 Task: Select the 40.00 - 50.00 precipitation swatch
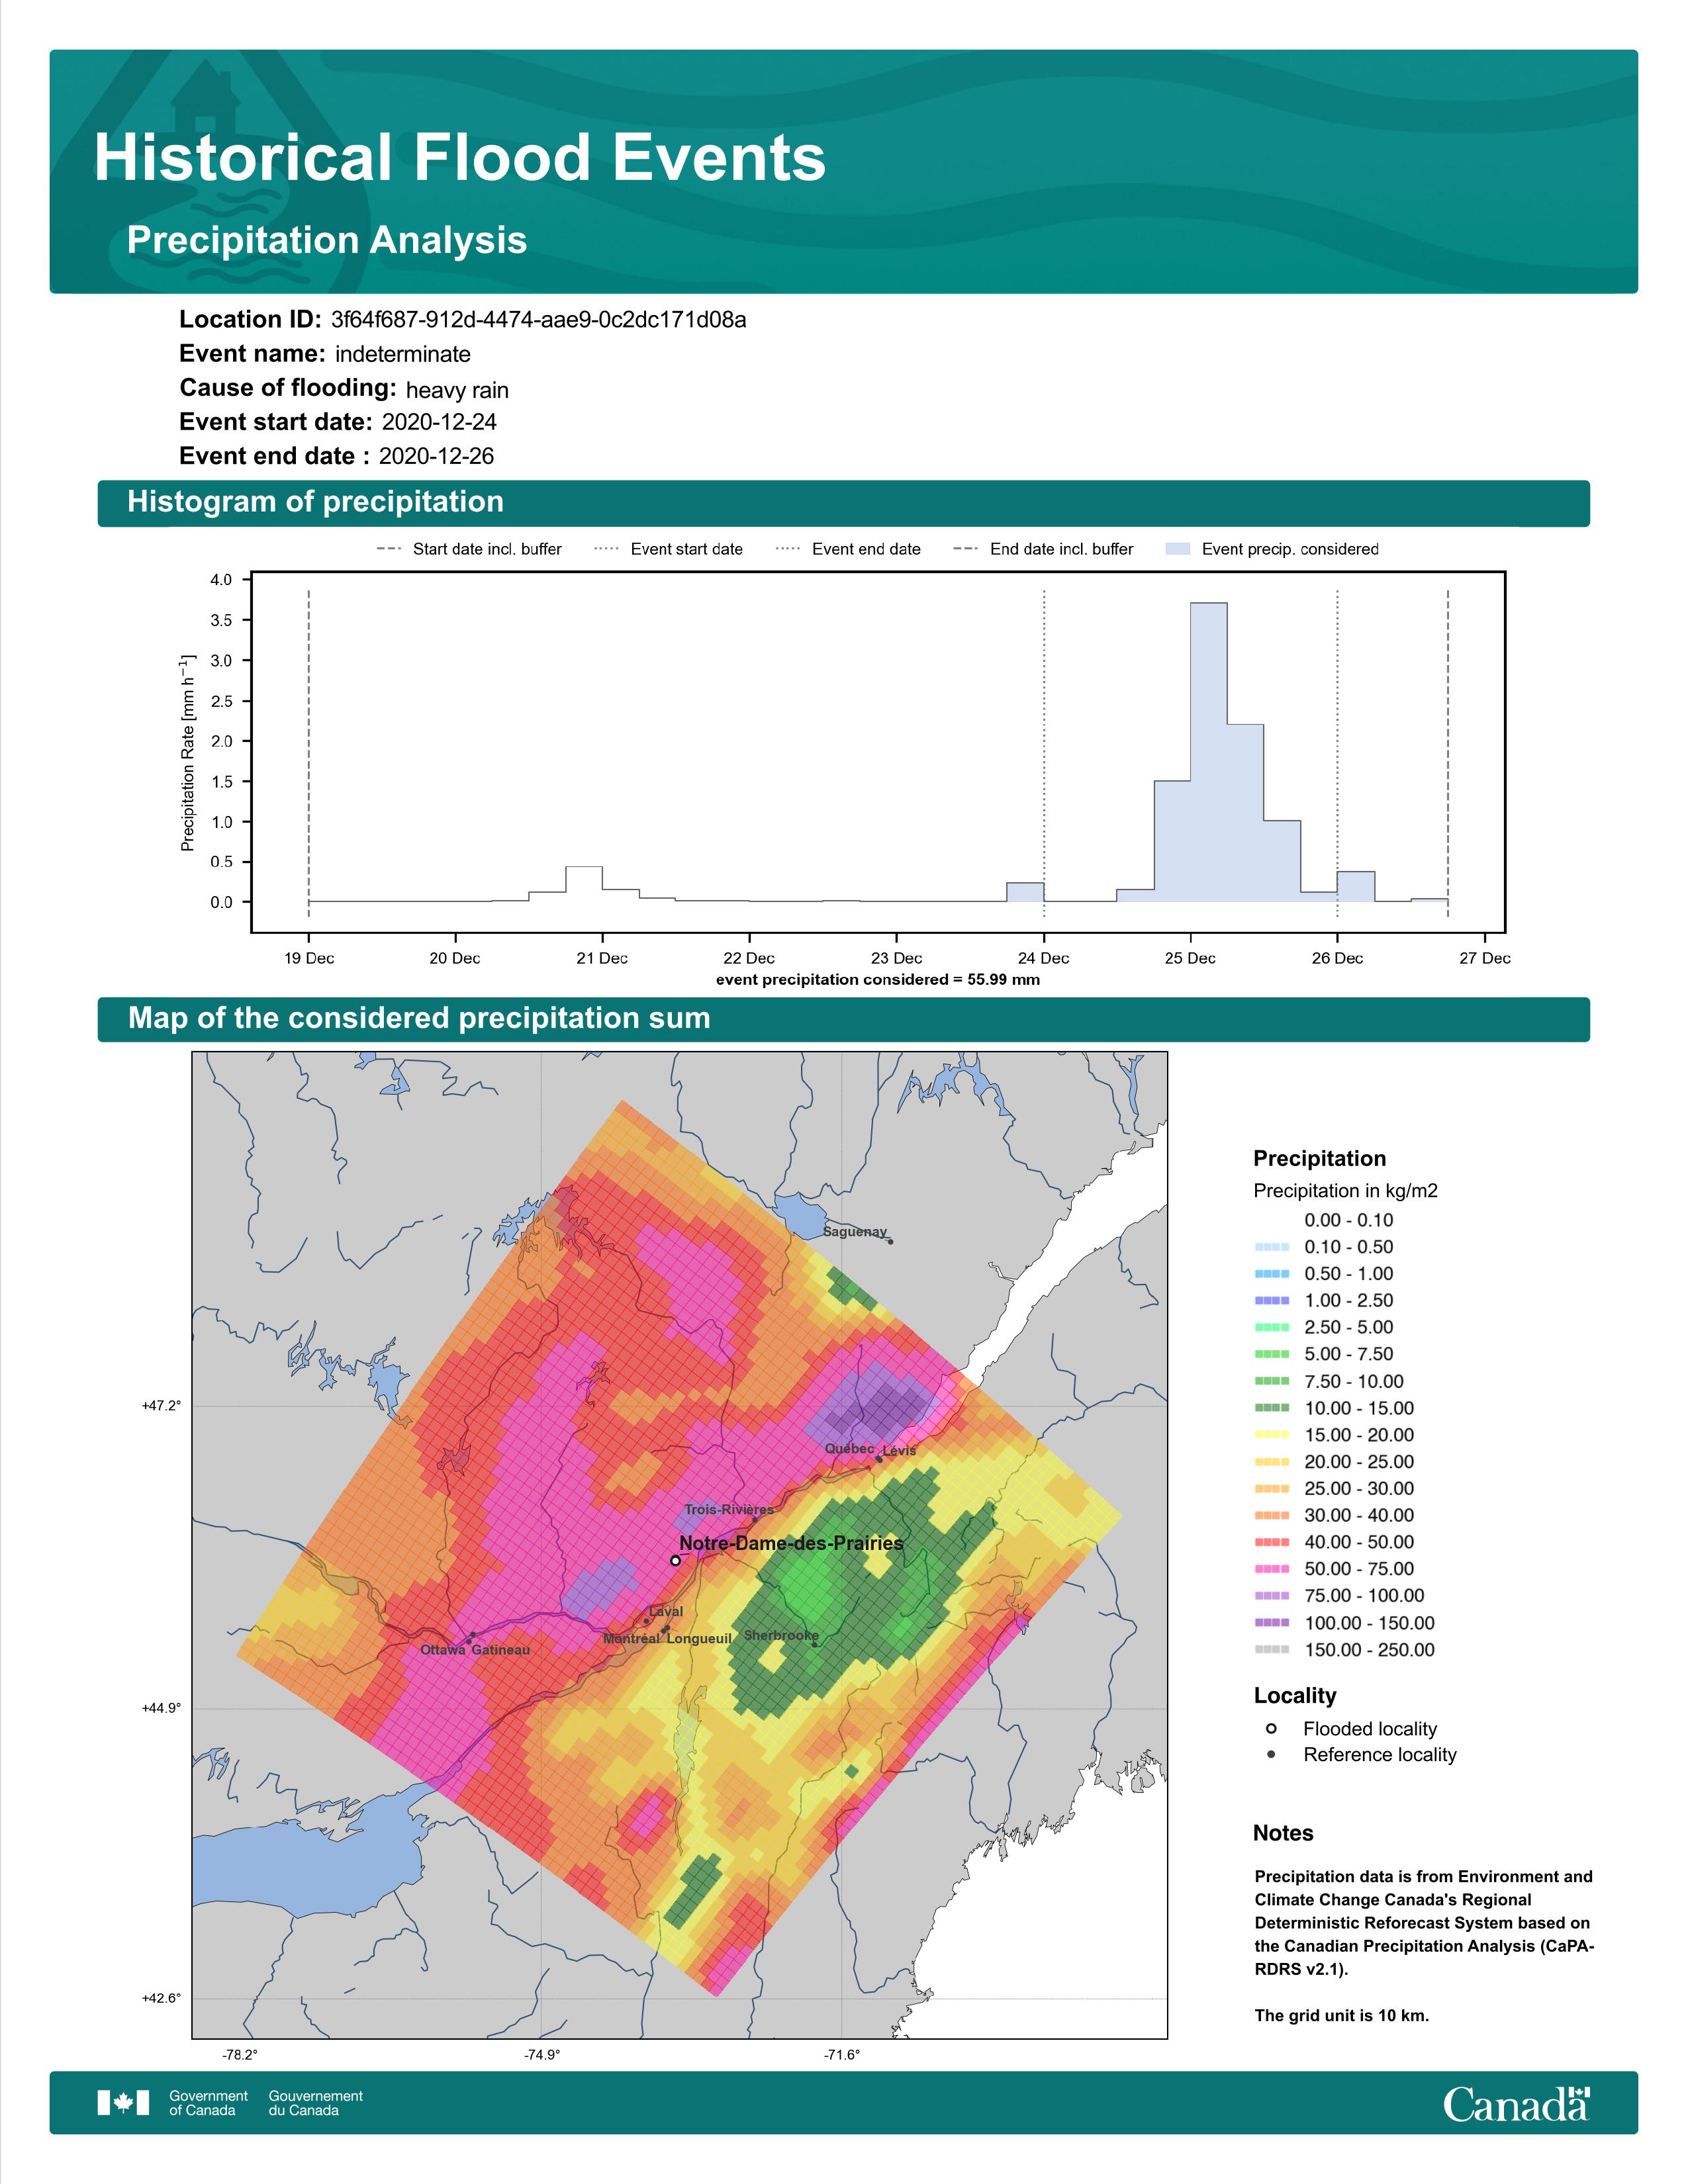(1272, 1543)
